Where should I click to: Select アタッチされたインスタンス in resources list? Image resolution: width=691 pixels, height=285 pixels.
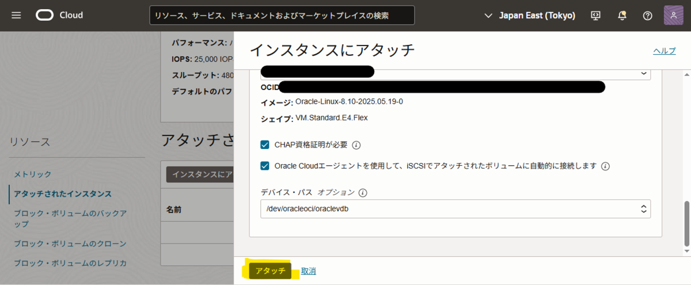point(63,194)
